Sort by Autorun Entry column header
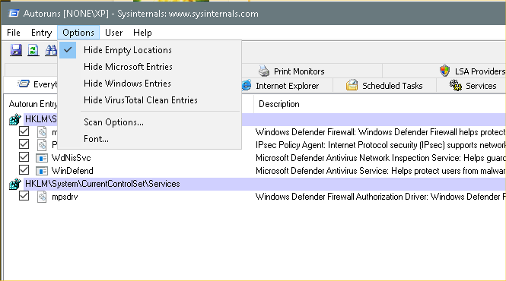The height and width of the screenshot is (281, 506). (32, 104)
